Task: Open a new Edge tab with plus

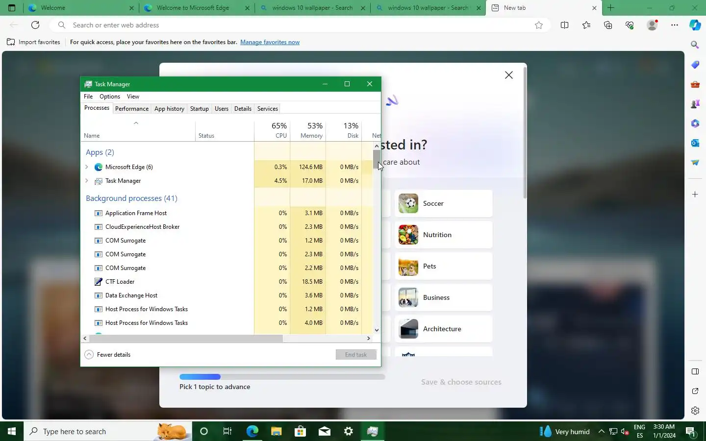Action: pos(610,8)
